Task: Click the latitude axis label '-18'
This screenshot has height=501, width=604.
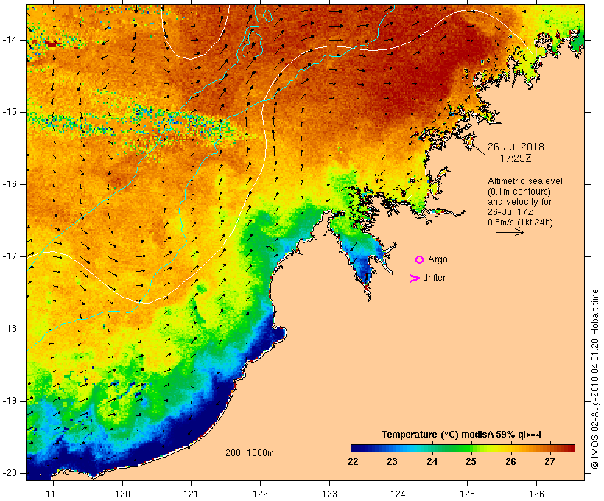Action: pyautogui.click(x=9, y=329)
